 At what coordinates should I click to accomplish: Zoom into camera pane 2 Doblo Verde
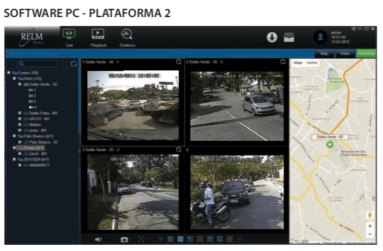click(283, 62)
